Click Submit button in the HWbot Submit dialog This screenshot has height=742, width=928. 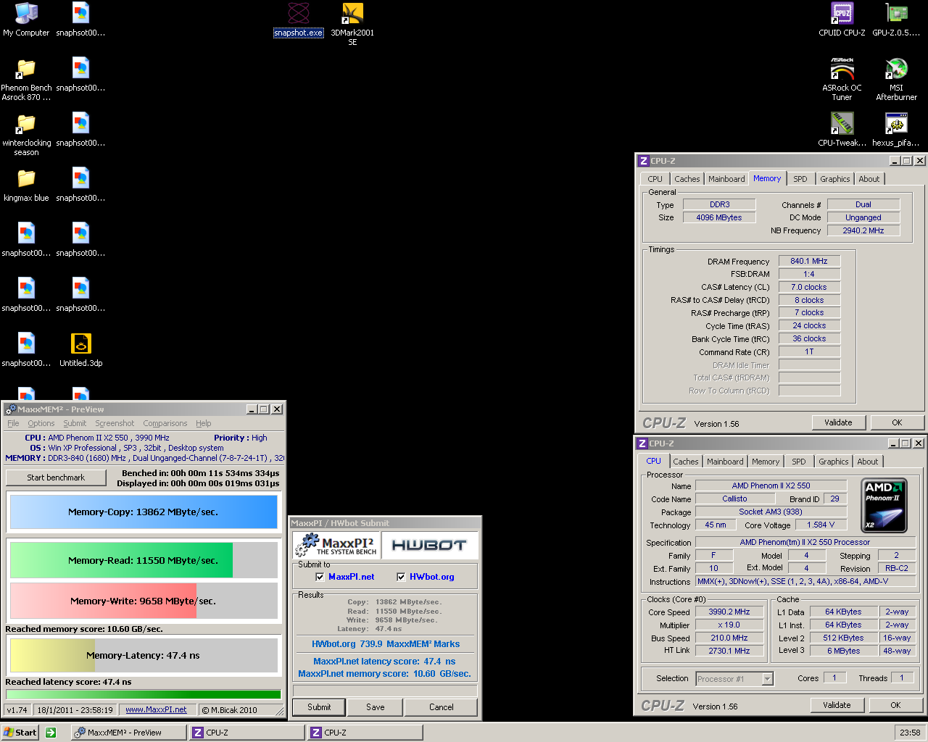[x=319, y=707]
